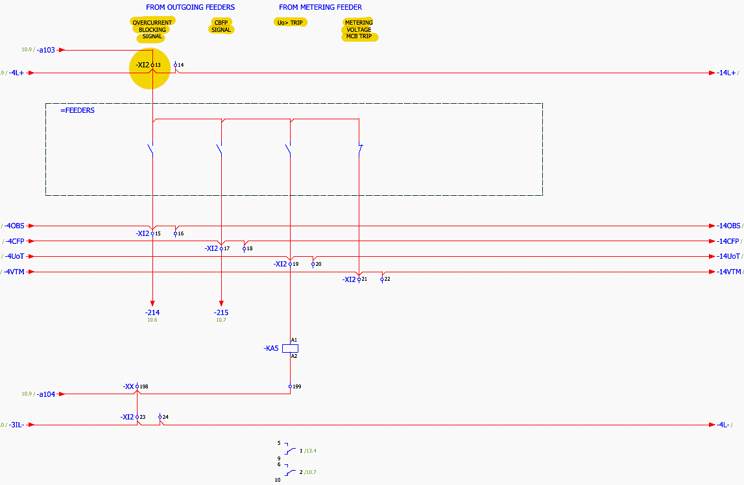744x485 pixels.
Task: Click the highlighted CBFP SIGNAL label
Action: point(221,25)
